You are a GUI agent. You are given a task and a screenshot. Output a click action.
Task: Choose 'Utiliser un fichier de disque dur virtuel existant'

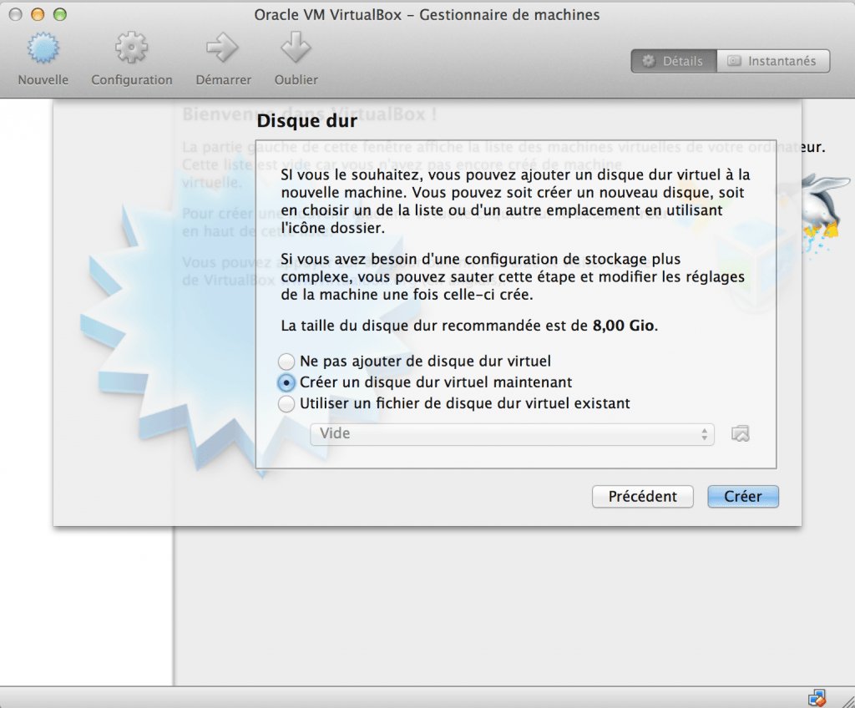tap(286, 403)
